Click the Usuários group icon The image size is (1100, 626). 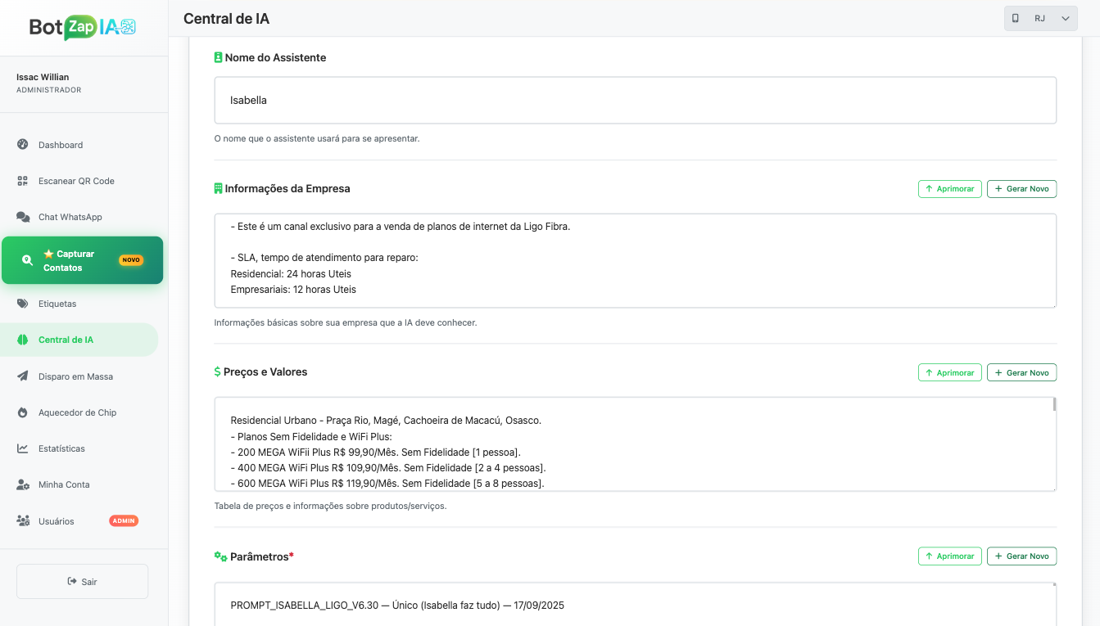[23, 521]
